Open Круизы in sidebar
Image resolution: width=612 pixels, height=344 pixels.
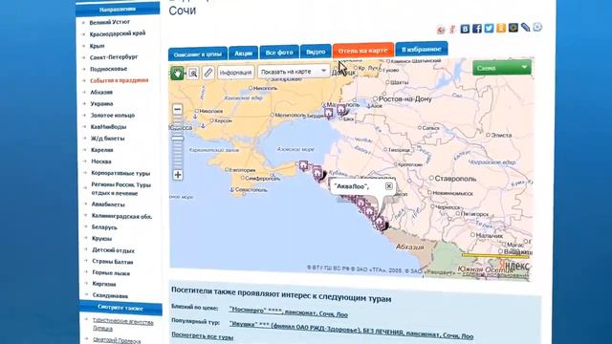tap(102, 238)
